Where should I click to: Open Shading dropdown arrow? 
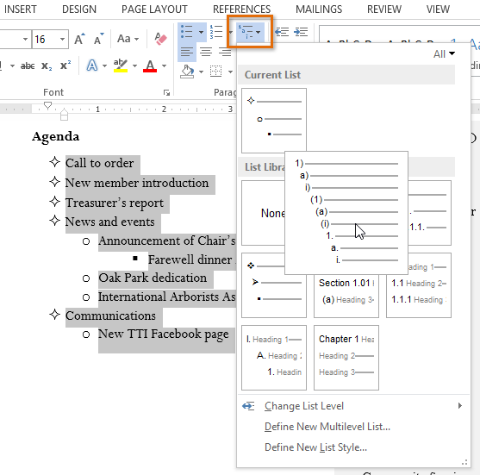[201, 72]
